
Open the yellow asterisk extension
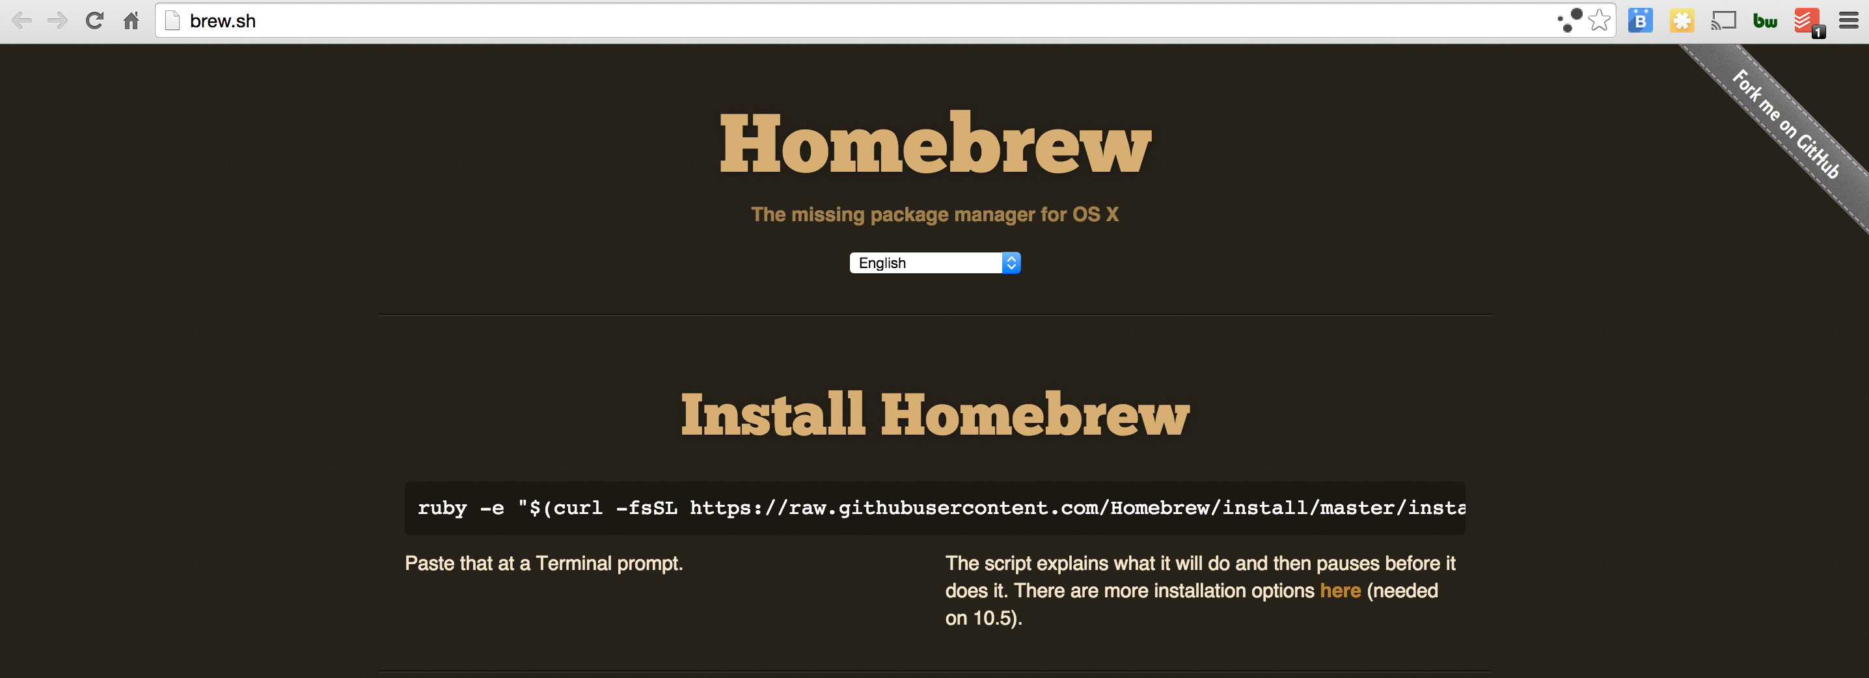click(1682, 20)
